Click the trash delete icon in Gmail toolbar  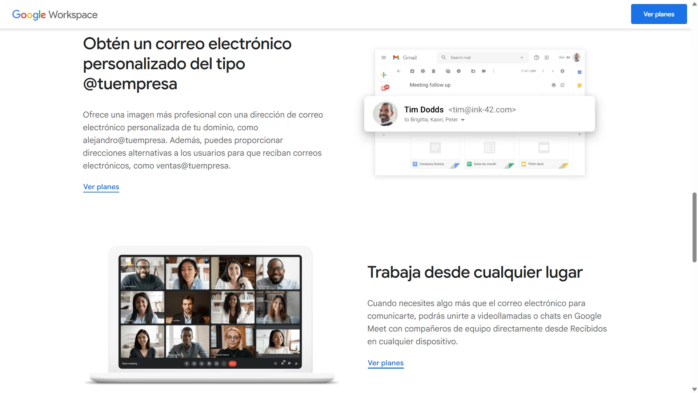[433, 71]
